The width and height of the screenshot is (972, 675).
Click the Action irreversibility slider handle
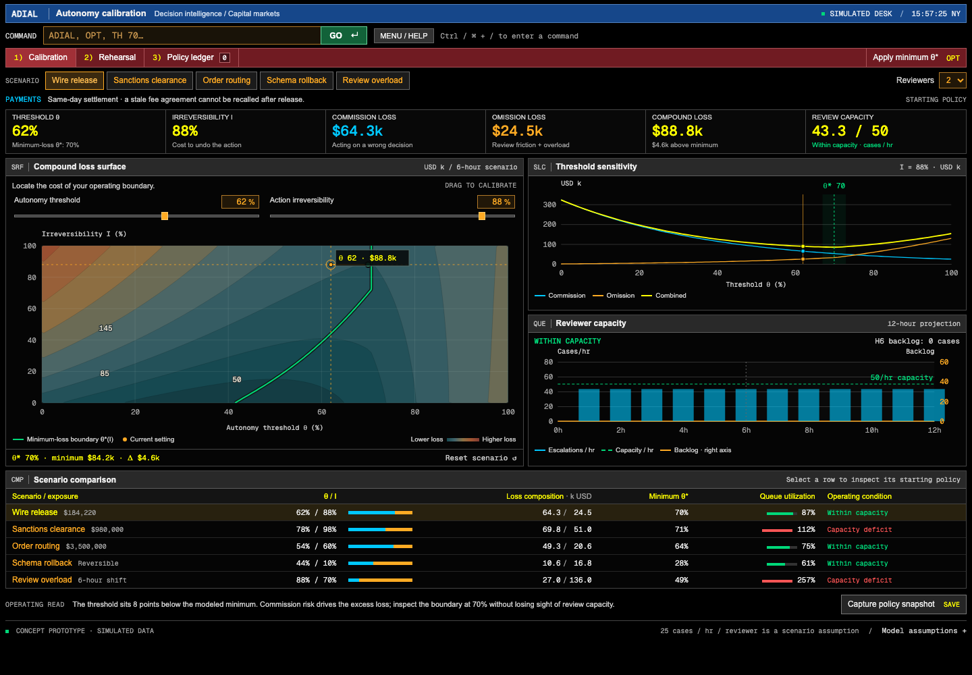(x=482, y=216)
